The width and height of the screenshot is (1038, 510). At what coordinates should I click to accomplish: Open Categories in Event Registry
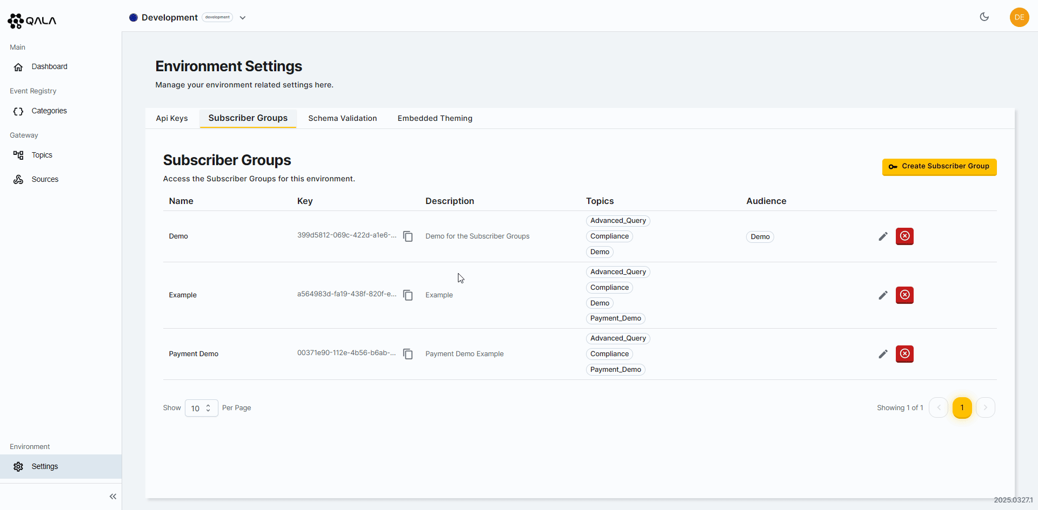coord(49,111)
